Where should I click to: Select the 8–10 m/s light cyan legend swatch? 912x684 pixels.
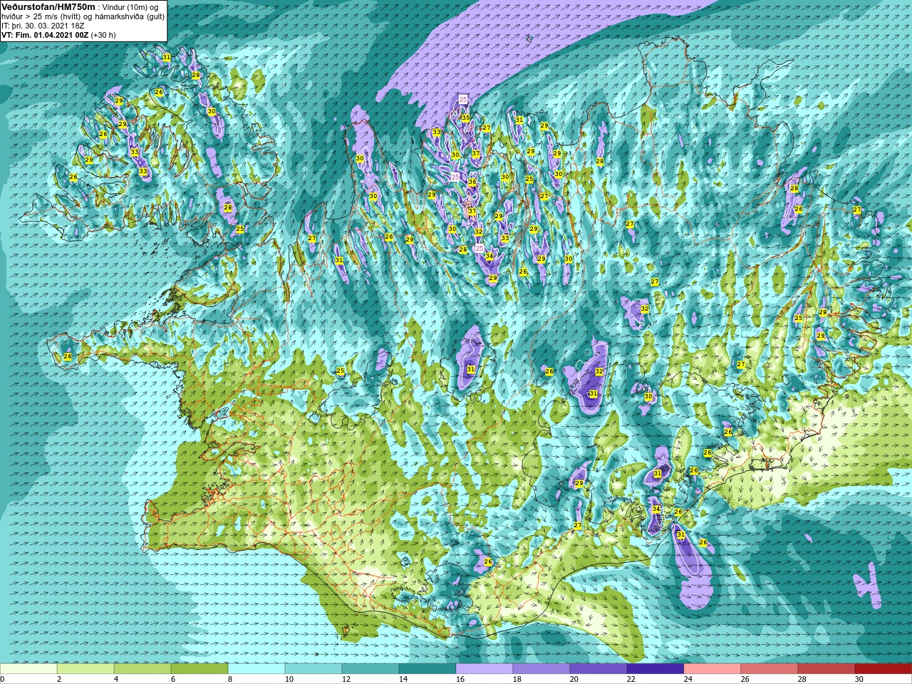[x=256, y=669]
